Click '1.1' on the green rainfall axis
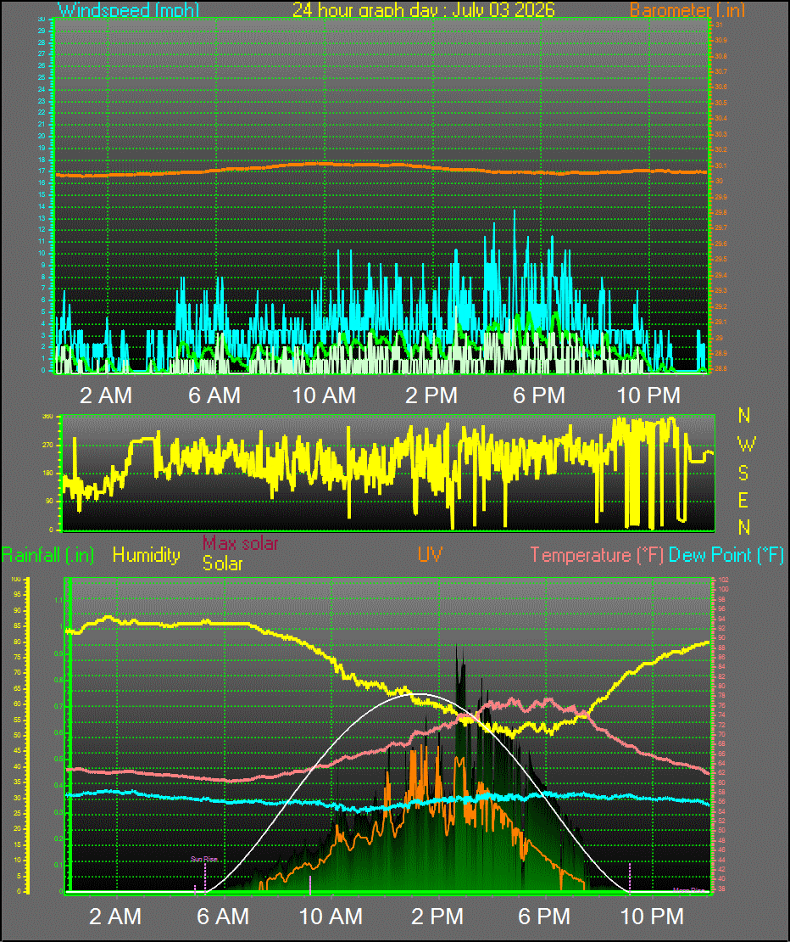This screenshot has width=790, height=942. (58, 600)
